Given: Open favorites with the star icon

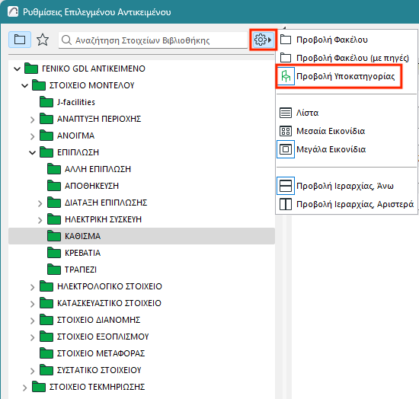Looking at the screenshot, I should [x=43, y=40].
